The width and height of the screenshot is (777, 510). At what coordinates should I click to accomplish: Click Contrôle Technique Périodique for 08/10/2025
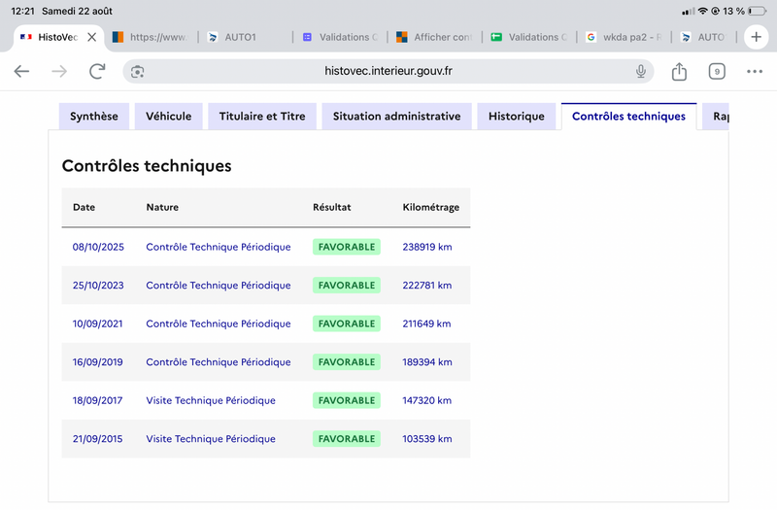(x=218, y=247)
